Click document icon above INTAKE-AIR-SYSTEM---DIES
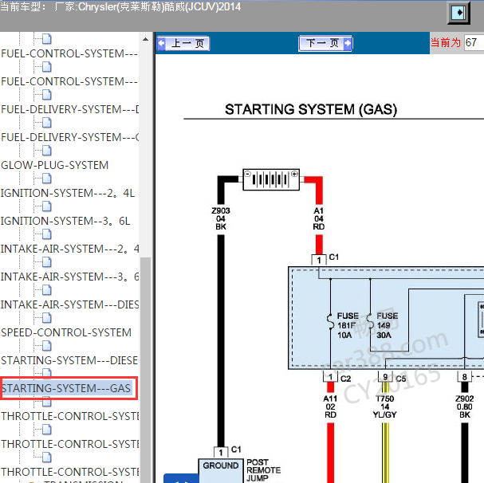 (x=46, y=290)
